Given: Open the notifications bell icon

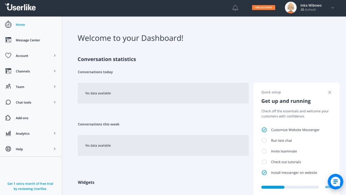Looking at the screenshot, I should (x=235, y=8).
